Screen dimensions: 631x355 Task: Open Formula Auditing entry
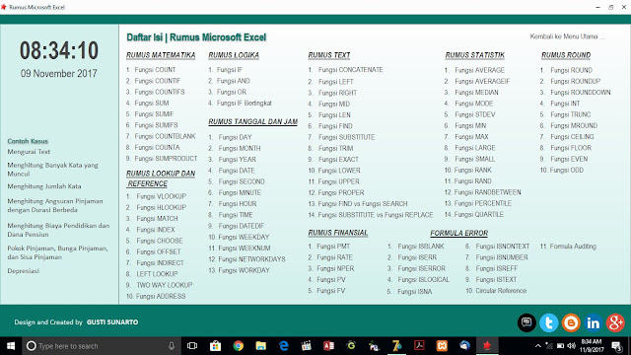click(x=573, y=247)
